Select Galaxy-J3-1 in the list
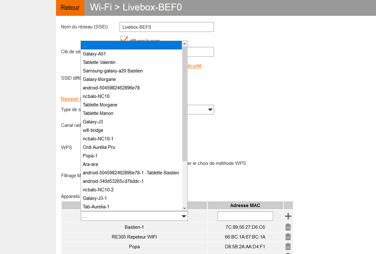This screenshot has height=254, width=376. [x=131, y=198]
